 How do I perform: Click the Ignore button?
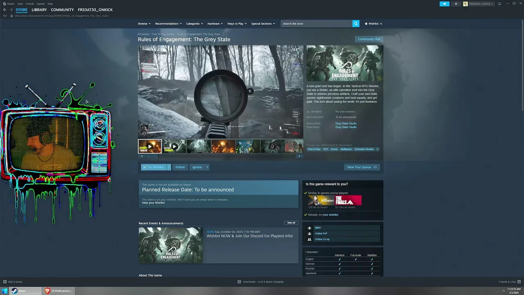197,167
